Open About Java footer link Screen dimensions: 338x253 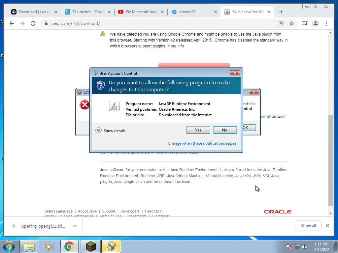[x=87, y=211]
